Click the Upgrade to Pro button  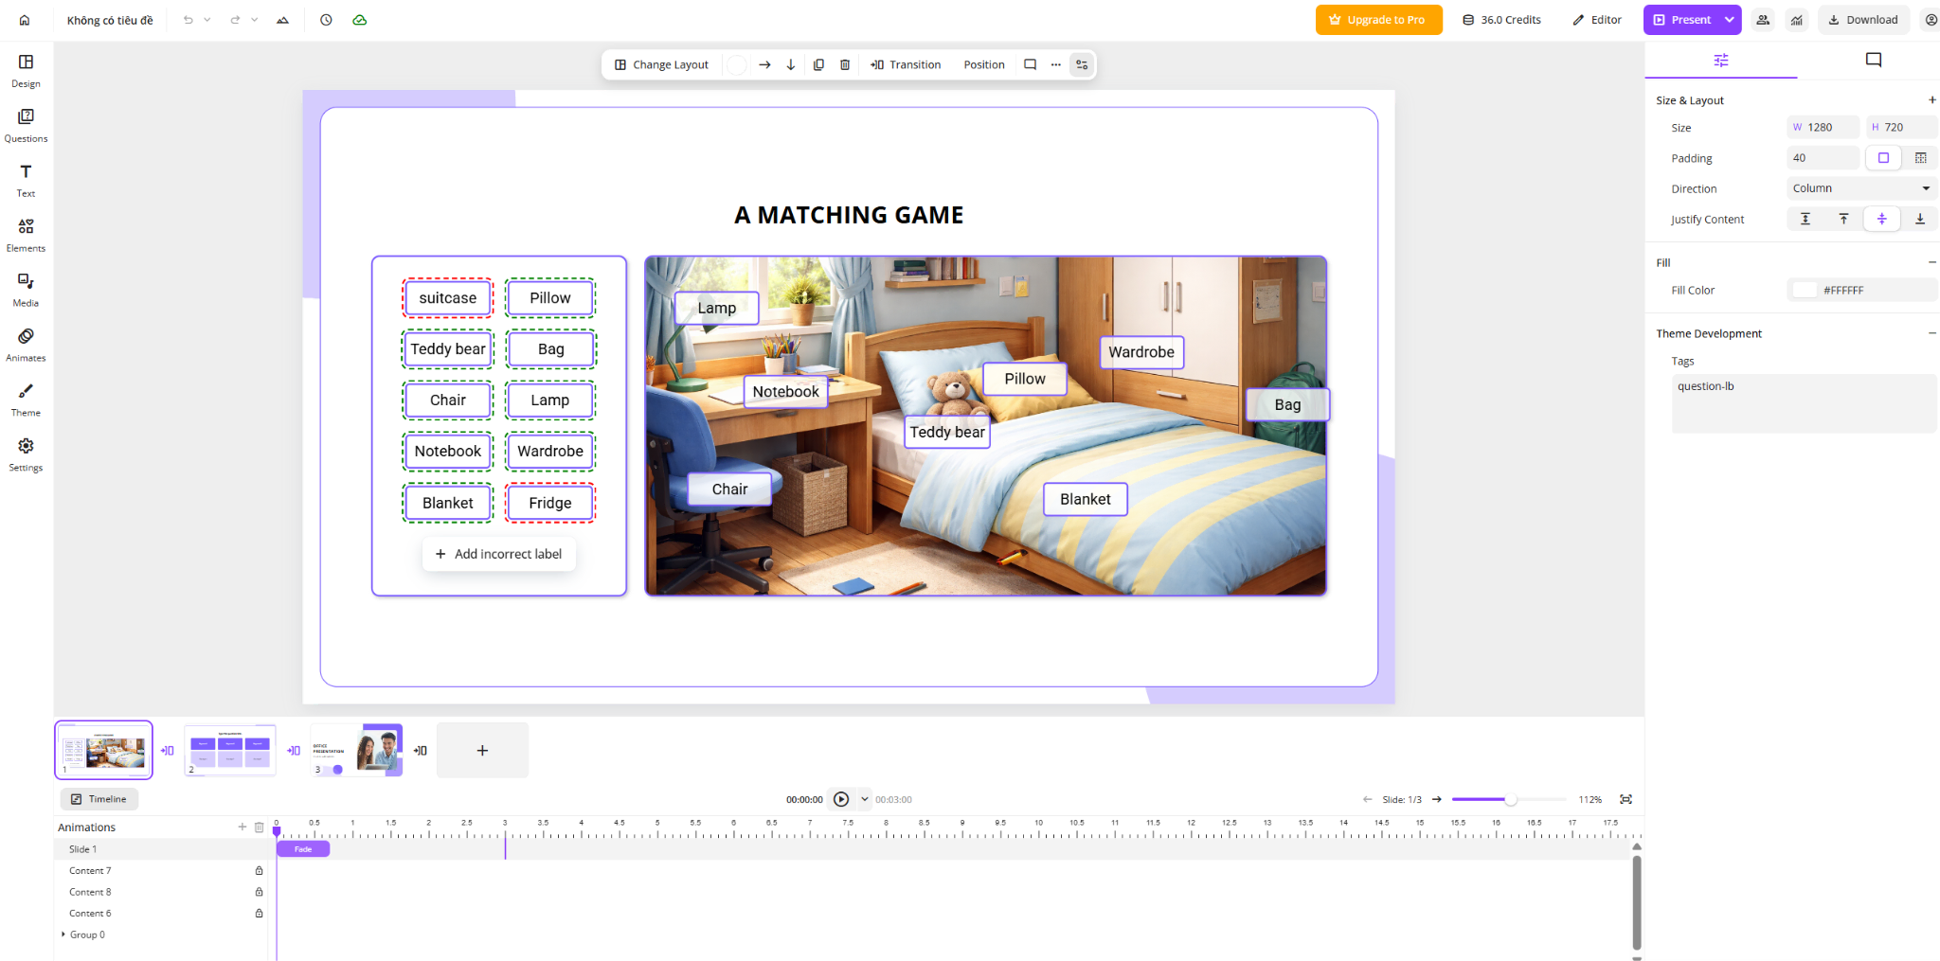point(1378,20)
